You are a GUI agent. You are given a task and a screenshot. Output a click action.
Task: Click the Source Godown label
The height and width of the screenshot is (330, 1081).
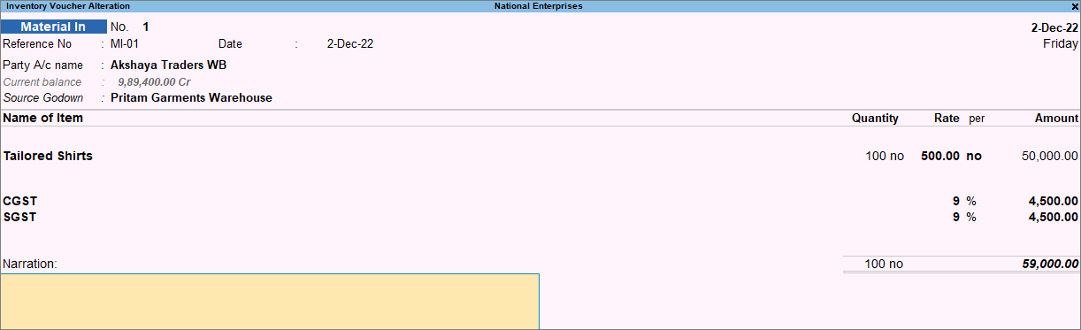43,97
